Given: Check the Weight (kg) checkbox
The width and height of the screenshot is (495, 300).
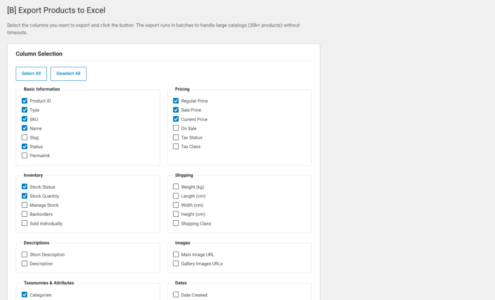Looking at the screenshot, I should (176, 186).
